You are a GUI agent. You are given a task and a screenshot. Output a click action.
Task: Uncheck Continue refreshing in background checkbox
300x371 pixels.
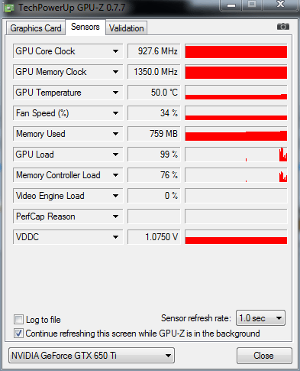pyautogui.click(x=18, y=333)
